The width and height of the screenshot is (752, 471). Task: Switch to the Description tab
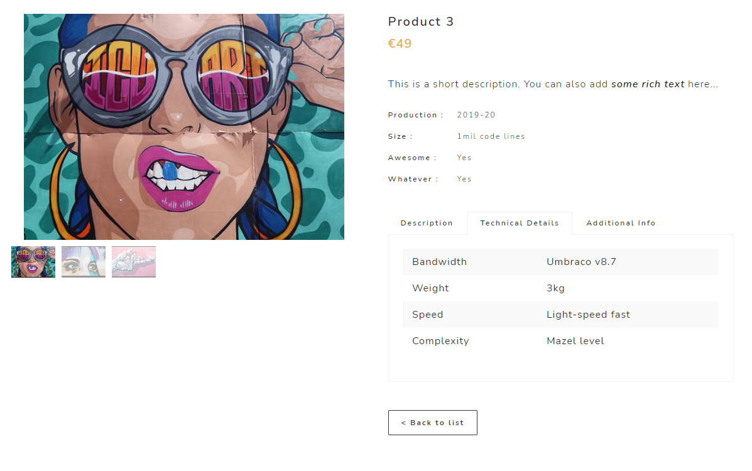click(427, 223)
